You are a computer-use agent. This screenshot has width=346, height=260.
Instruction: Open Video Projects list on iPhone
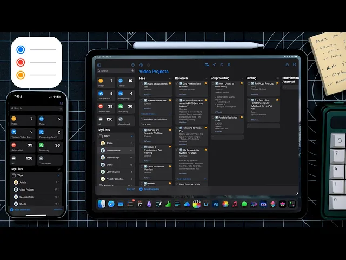(36, 190)
